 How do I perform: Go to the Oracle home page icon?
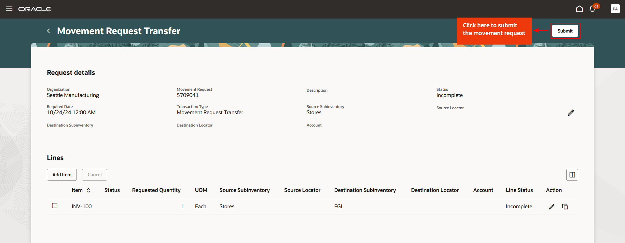click(579, 9)
